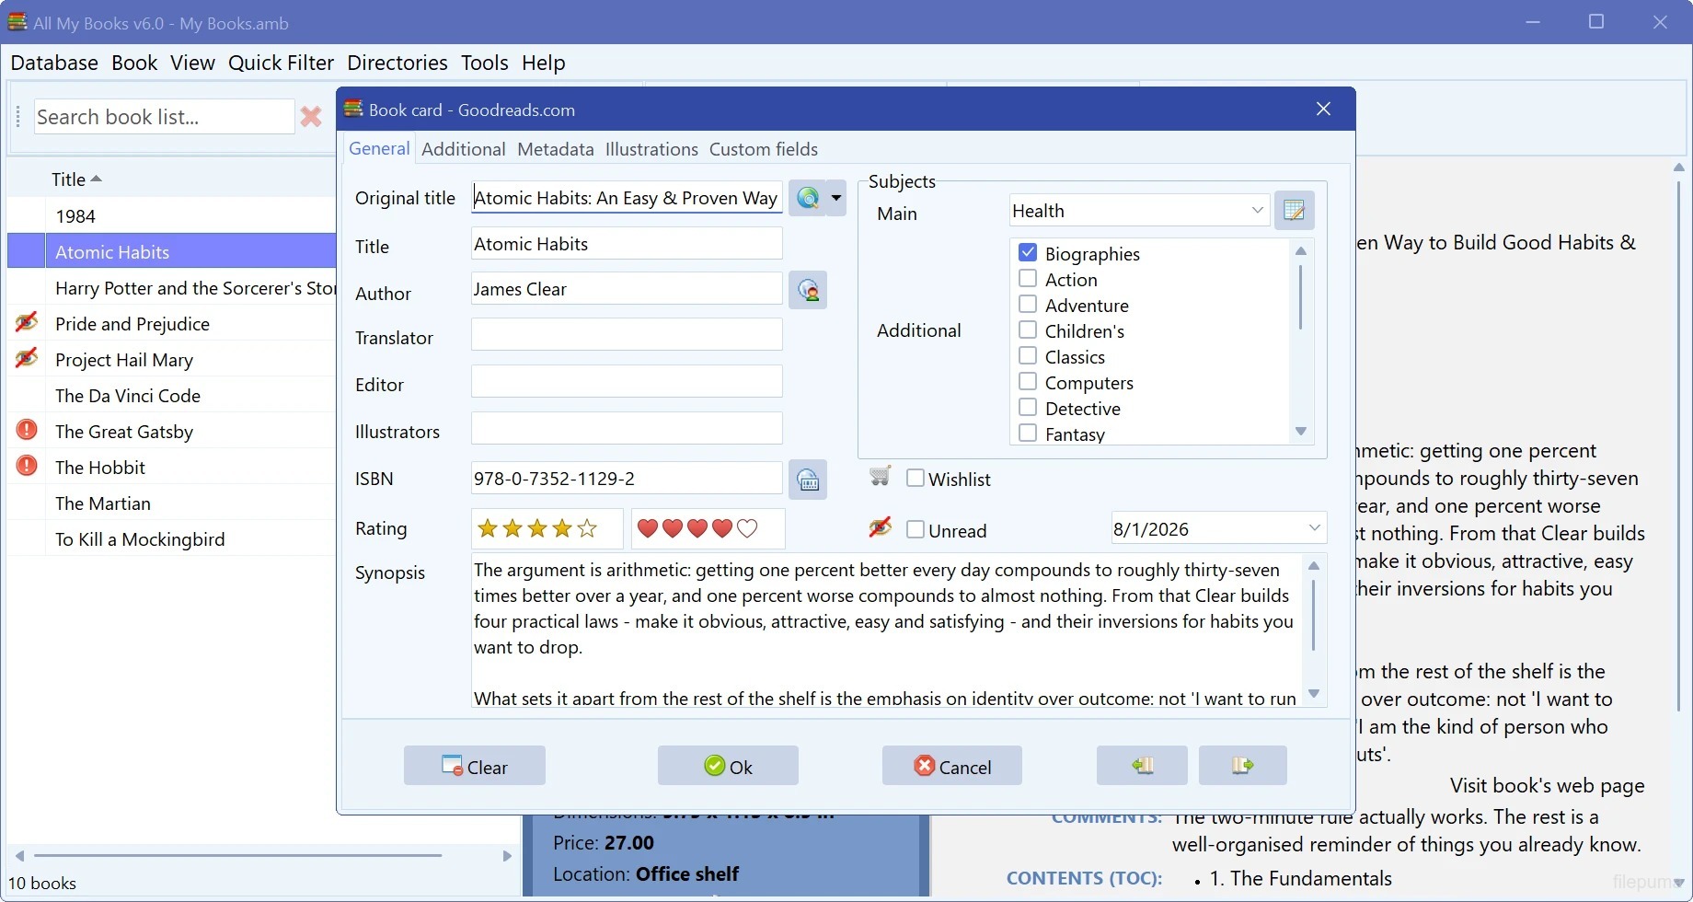Open the Quick Filter menu
This screenshot has height=902, width=1693.
[282, 63]
